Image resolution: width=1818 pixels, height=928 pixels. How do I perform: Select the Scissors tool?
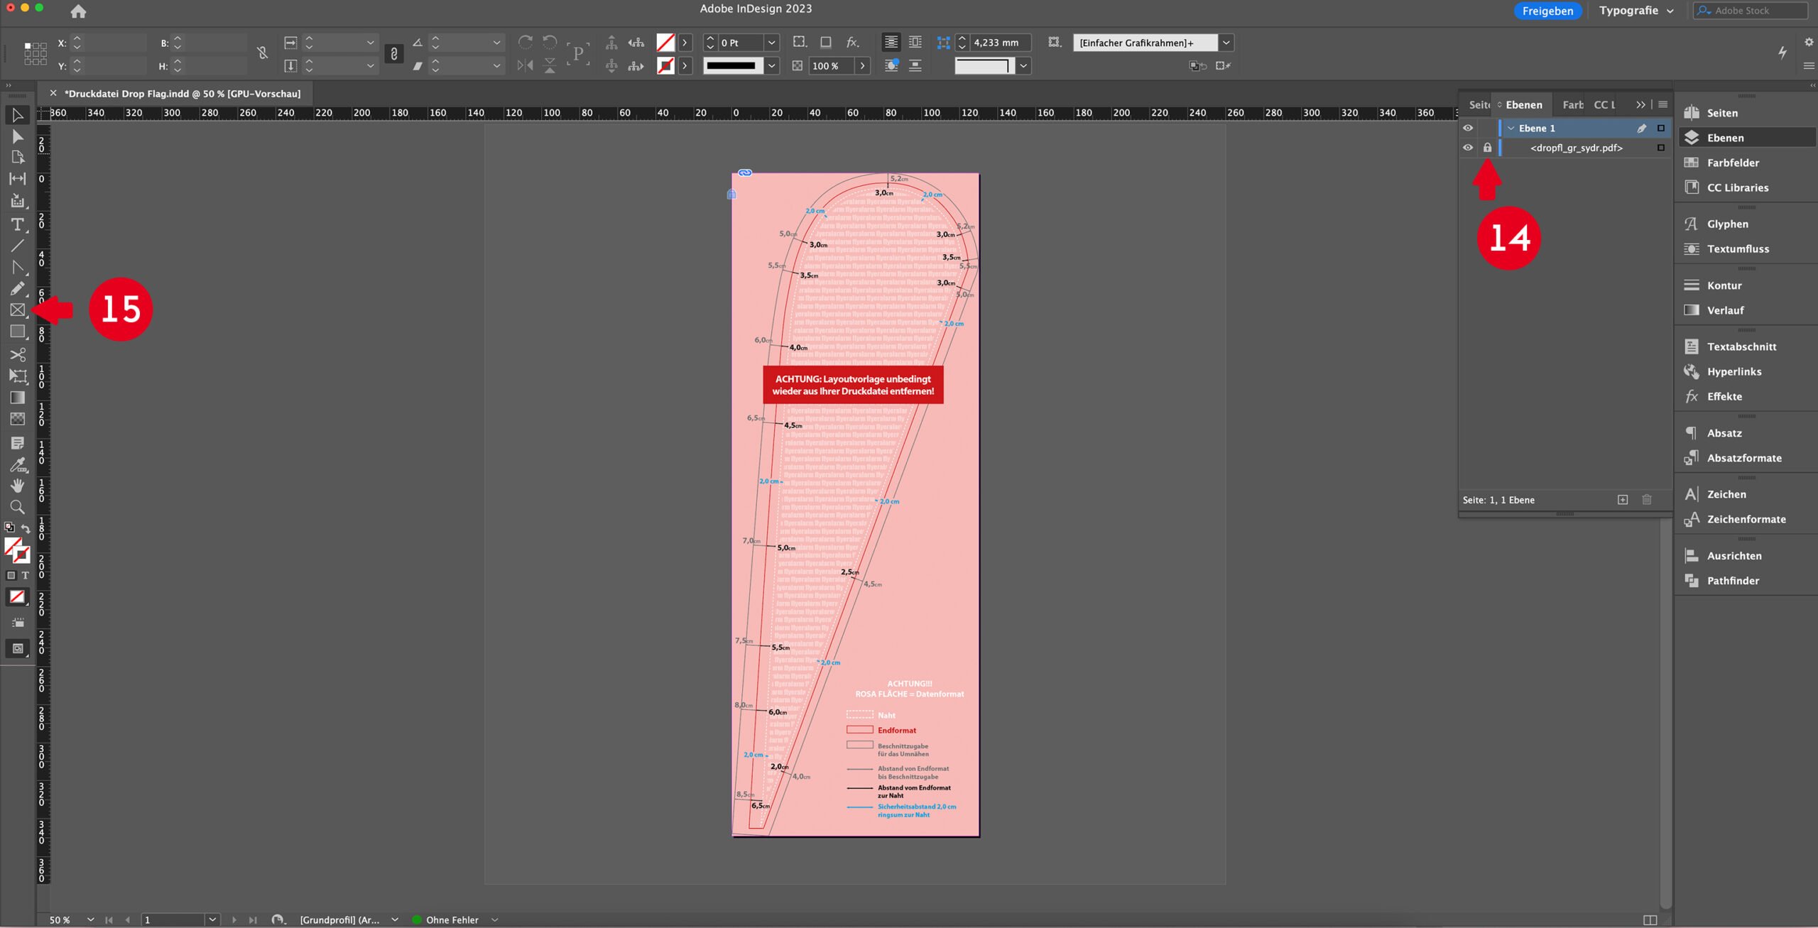[x=17, y=354]
